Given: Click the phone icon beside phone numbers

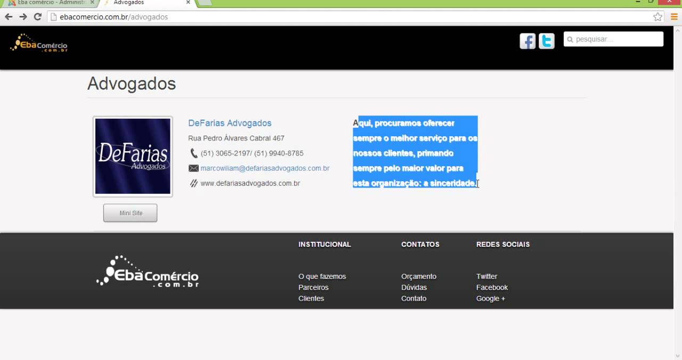Looking at the screenshot, I should (193, 153).
